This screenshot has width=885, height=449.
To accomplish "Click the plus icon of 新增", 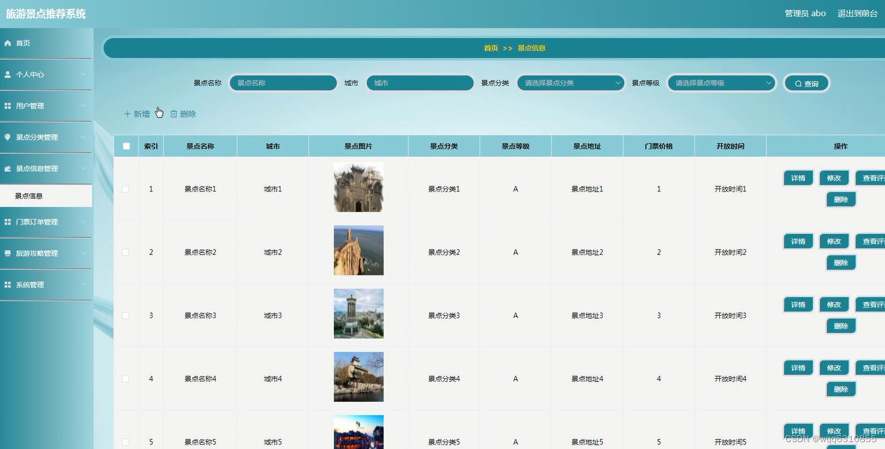I will 128,114.
